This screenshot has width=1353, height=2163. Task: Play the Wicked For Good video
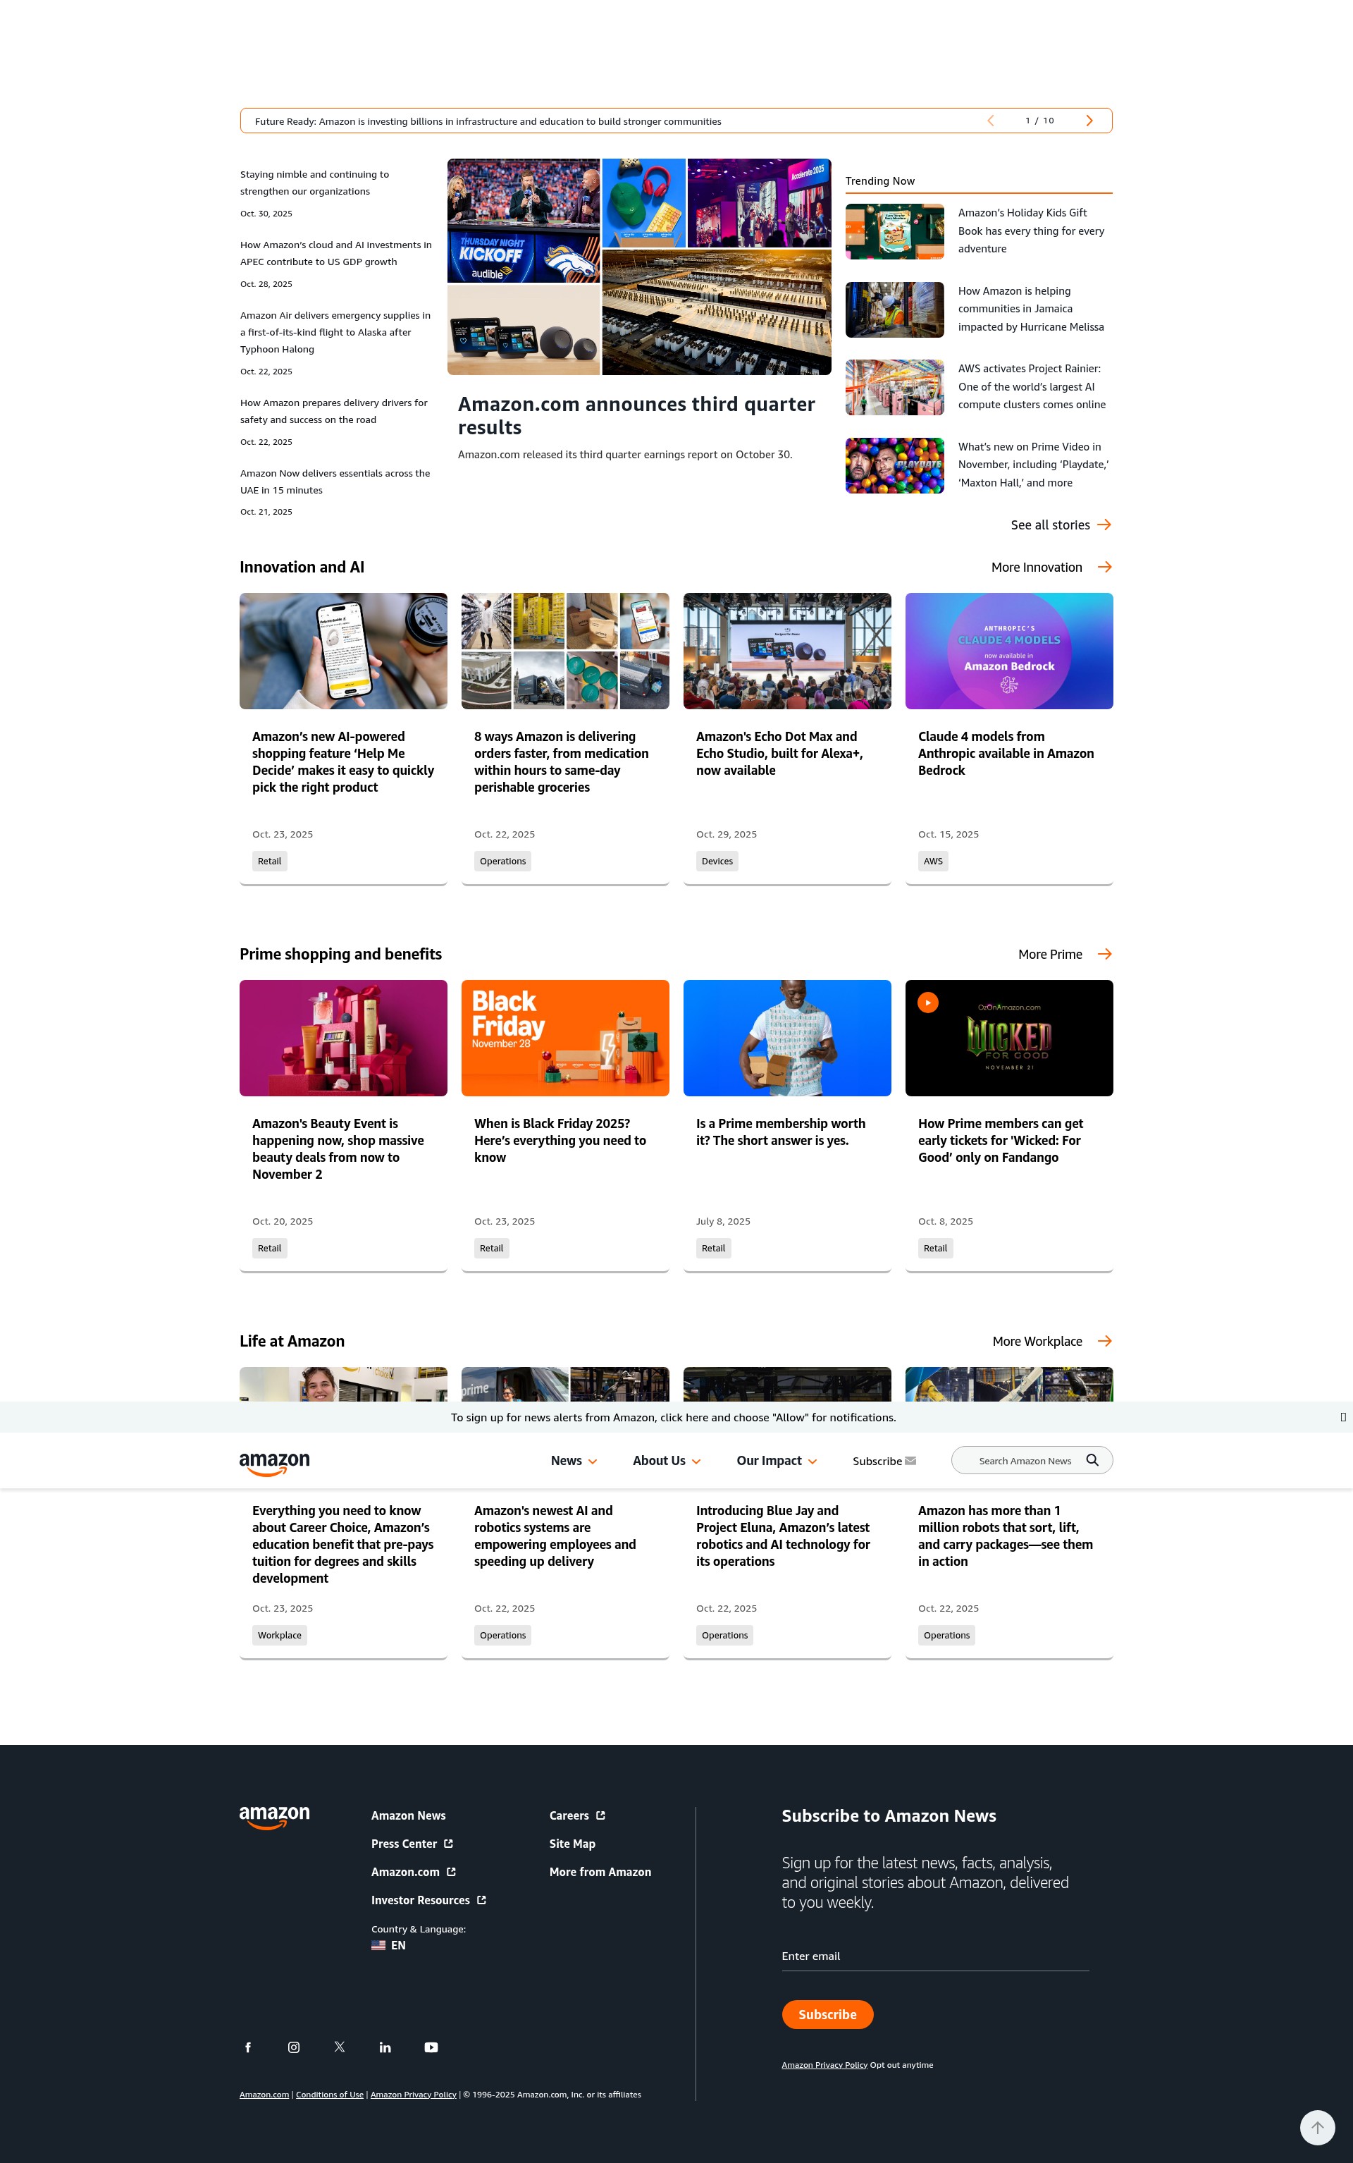(928, 1003)
